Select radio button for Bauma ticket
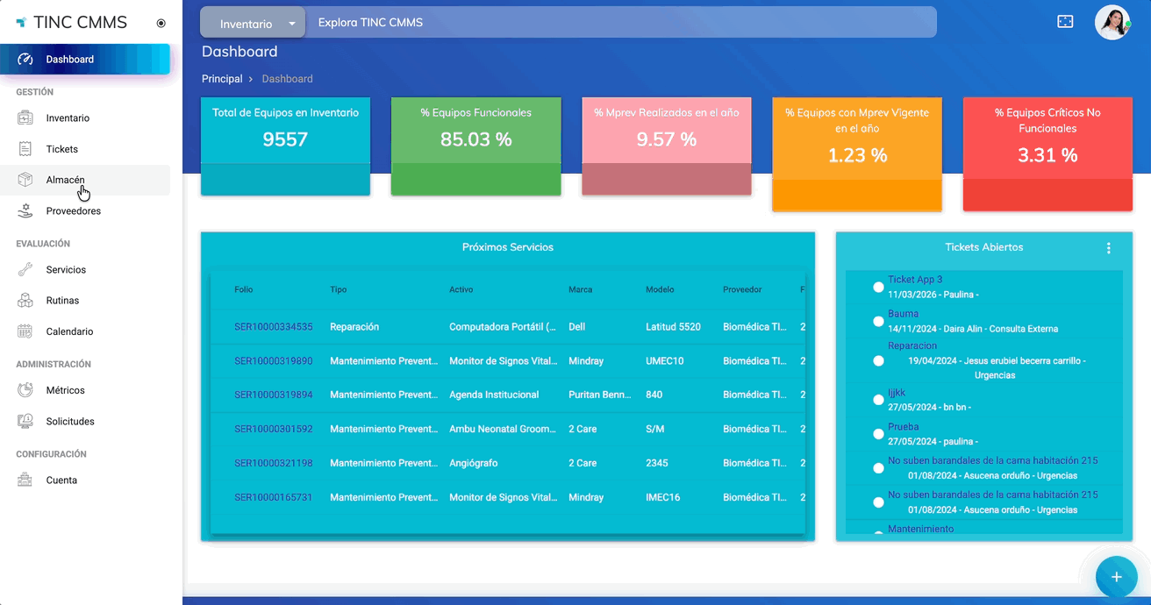The image size is (1151, 605). pos(878,322)
